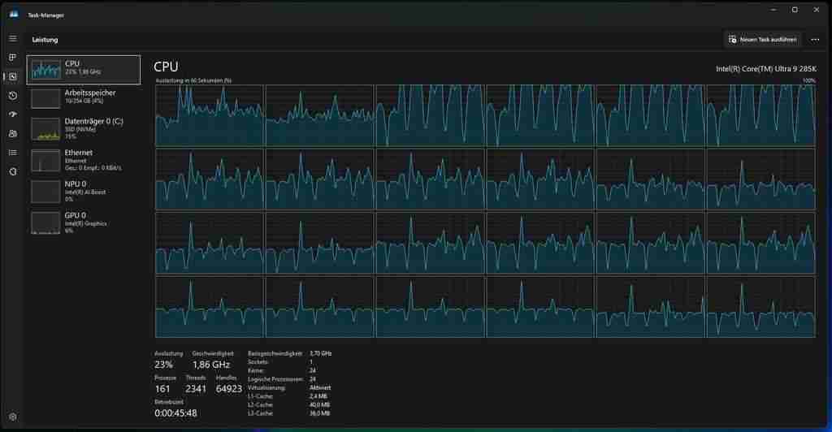This screenshot has height=432, width=832.
Task: Open the Users page icon
Action: [13, 133]
